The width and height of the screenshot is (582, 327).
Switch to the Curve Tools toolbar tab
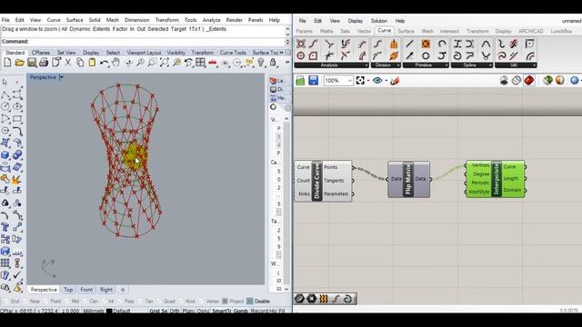[x=233, y=53]
